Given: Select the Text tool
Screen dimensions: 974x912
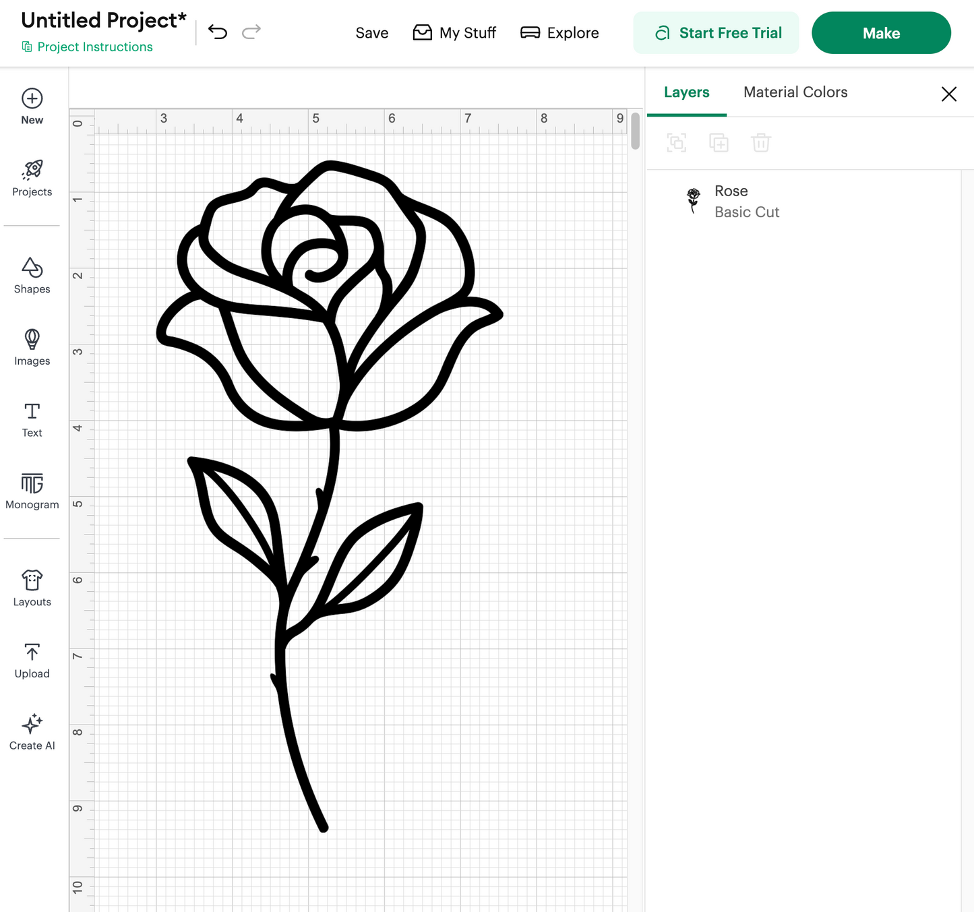Looking at the screenshot, I should (32, 420).
